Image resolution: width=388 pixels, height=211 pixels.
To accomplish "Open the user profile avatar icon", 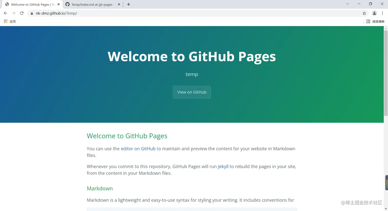I will 374,13.
